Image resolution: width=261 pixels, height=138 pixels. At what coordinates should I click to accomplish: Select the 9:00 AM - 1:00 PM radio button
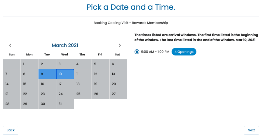137,52
